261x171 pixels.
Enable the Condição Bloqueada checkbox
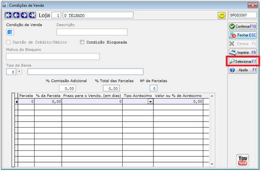coord(82,42)
